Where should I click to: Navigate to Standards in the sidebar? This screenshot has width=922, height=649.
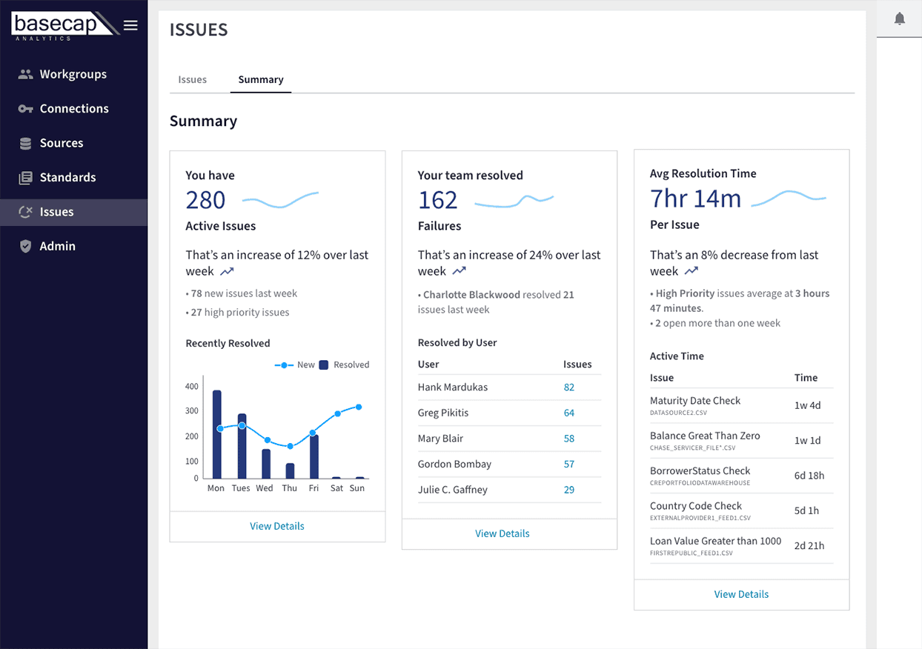point(73,178)
